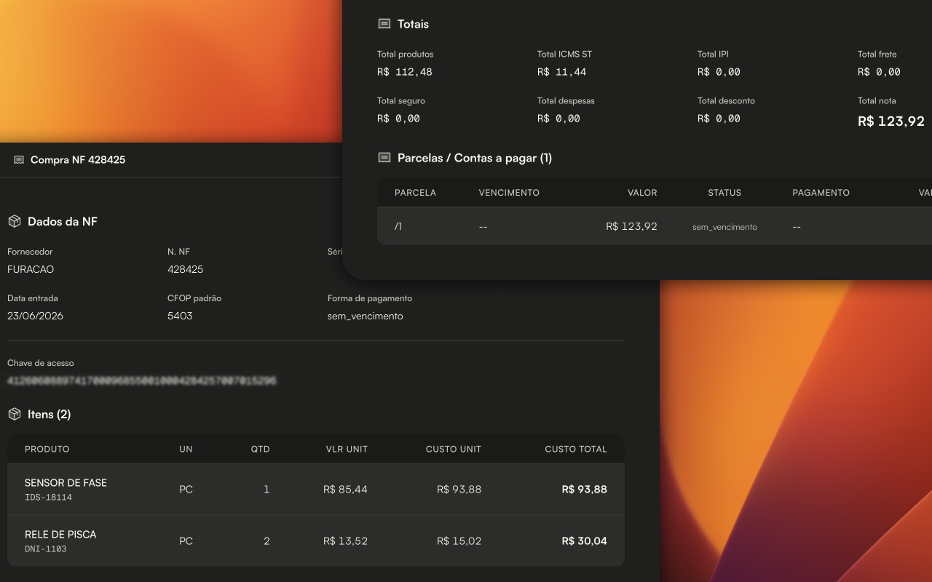Click the Dados da NF heading
Viewport: 932px width, 582px height.
click(x=63, y=222)
